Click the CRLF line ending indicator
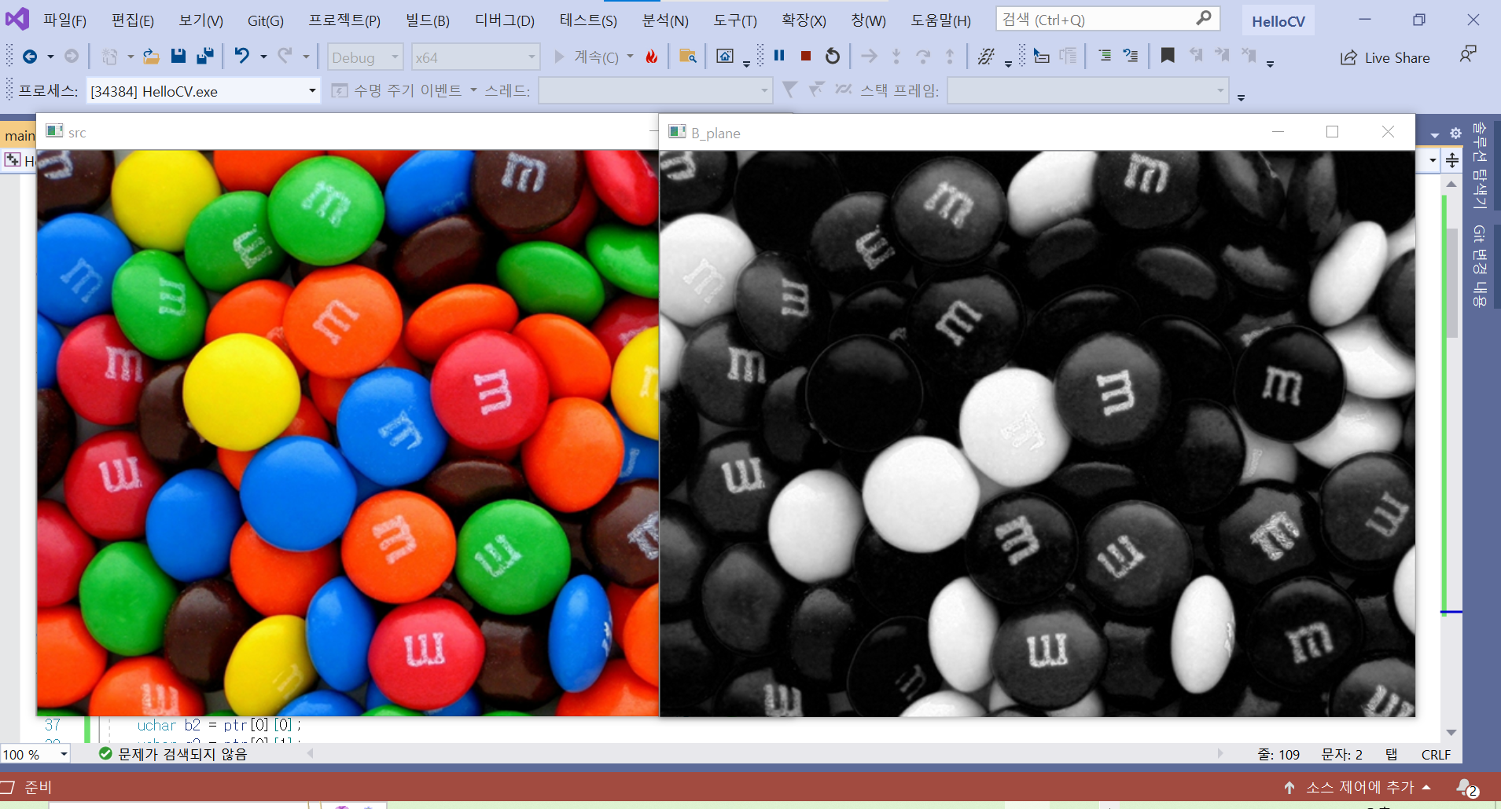The width and height of the screenshot is (1501, 809). pos(1436,755)
